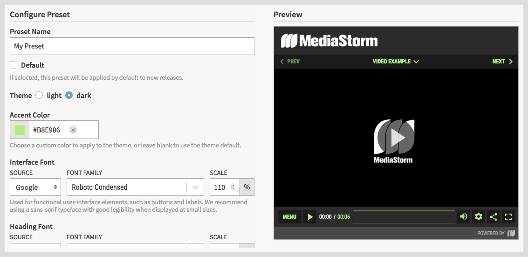This screenshot has width=528, height=257.
Task: Clear the accent color with the X icon
Action: 73,130
